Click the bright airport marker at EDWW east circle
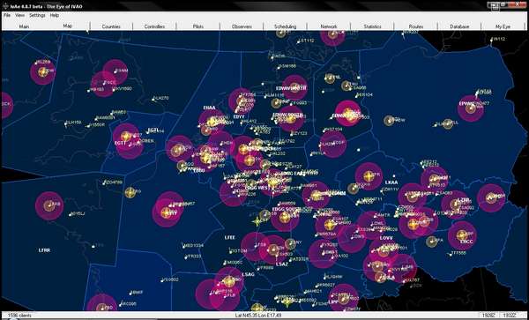The width and height of the screenshot is (529, 320). point(347,114)
